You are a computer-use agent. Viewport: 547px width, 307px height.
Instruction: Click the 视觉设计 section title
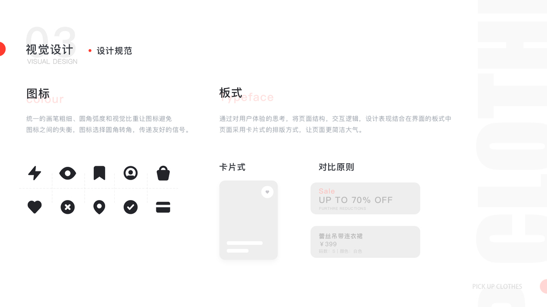pos(50,50)
